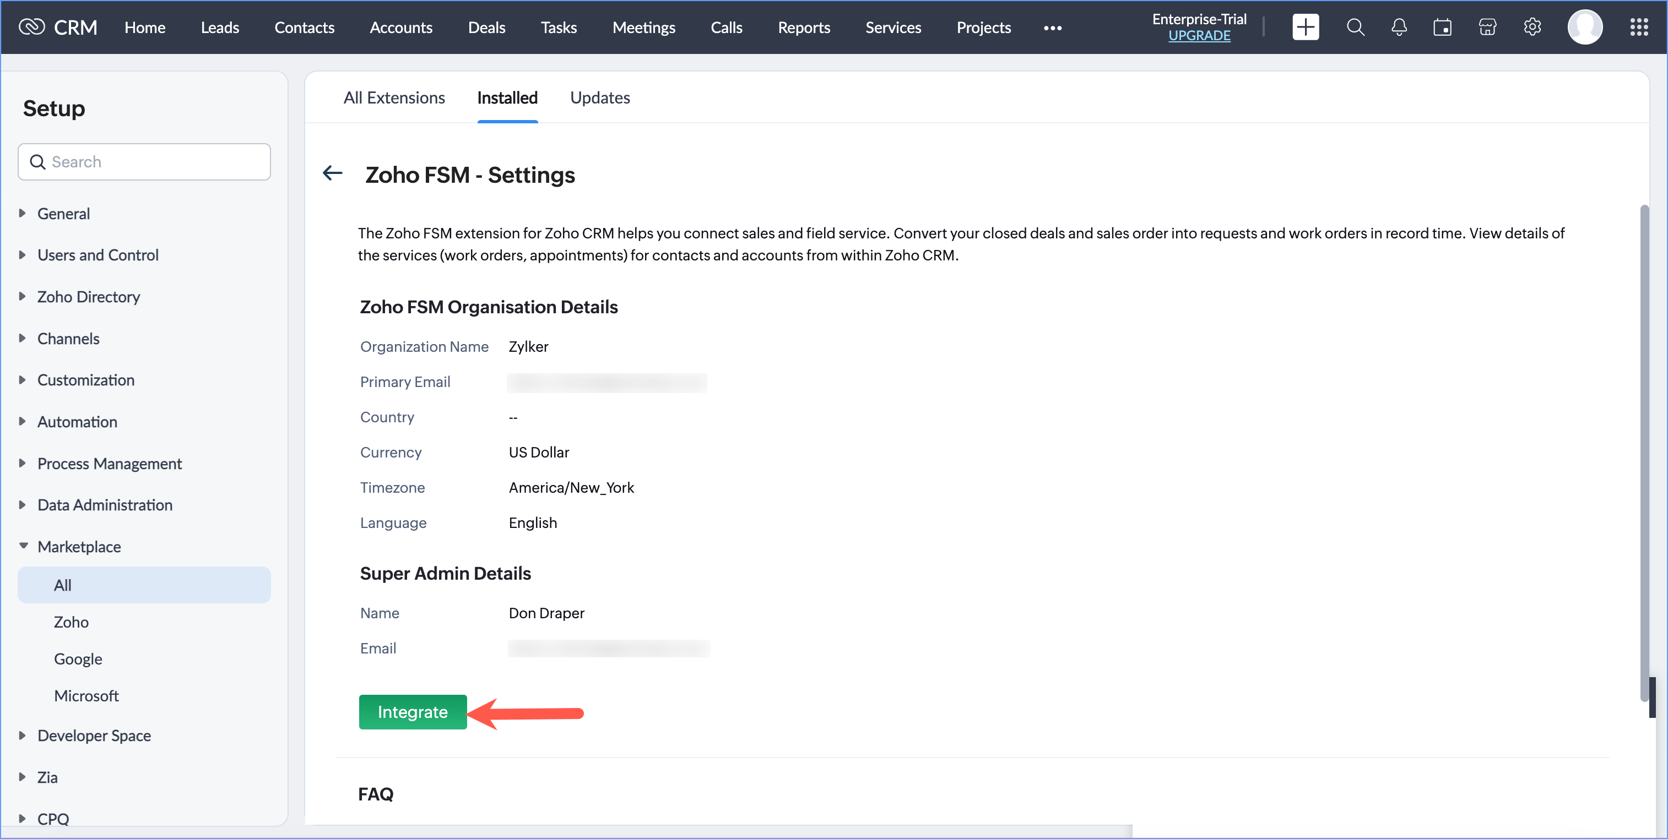Switch to the Updates tab
1668x839 pixels.
click(599, 97)
